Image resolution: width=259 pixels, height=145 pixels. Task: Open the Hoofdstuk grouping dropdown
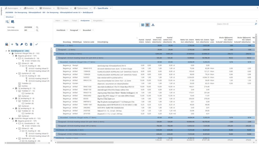(x=62, y=30)
